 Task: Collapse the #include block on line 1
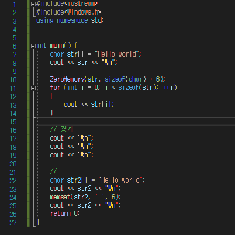click(x=33, y=4)
